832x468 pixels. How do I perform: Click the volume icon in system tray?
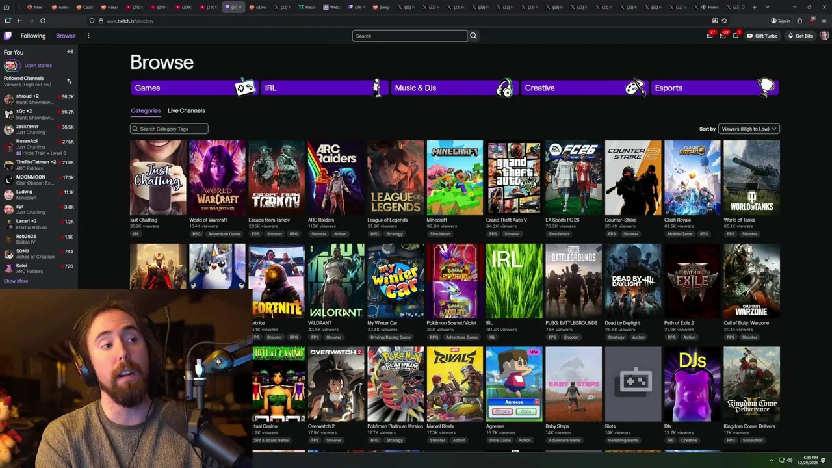pos(790,460)
